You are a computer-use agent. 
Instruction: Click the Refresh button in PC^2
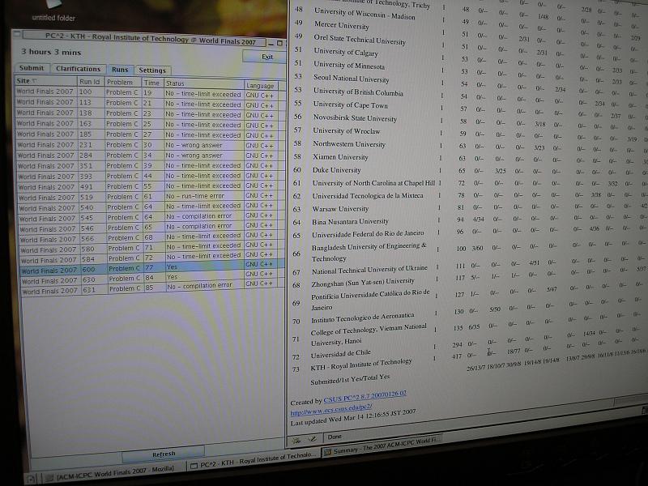[x=164, y=454]
